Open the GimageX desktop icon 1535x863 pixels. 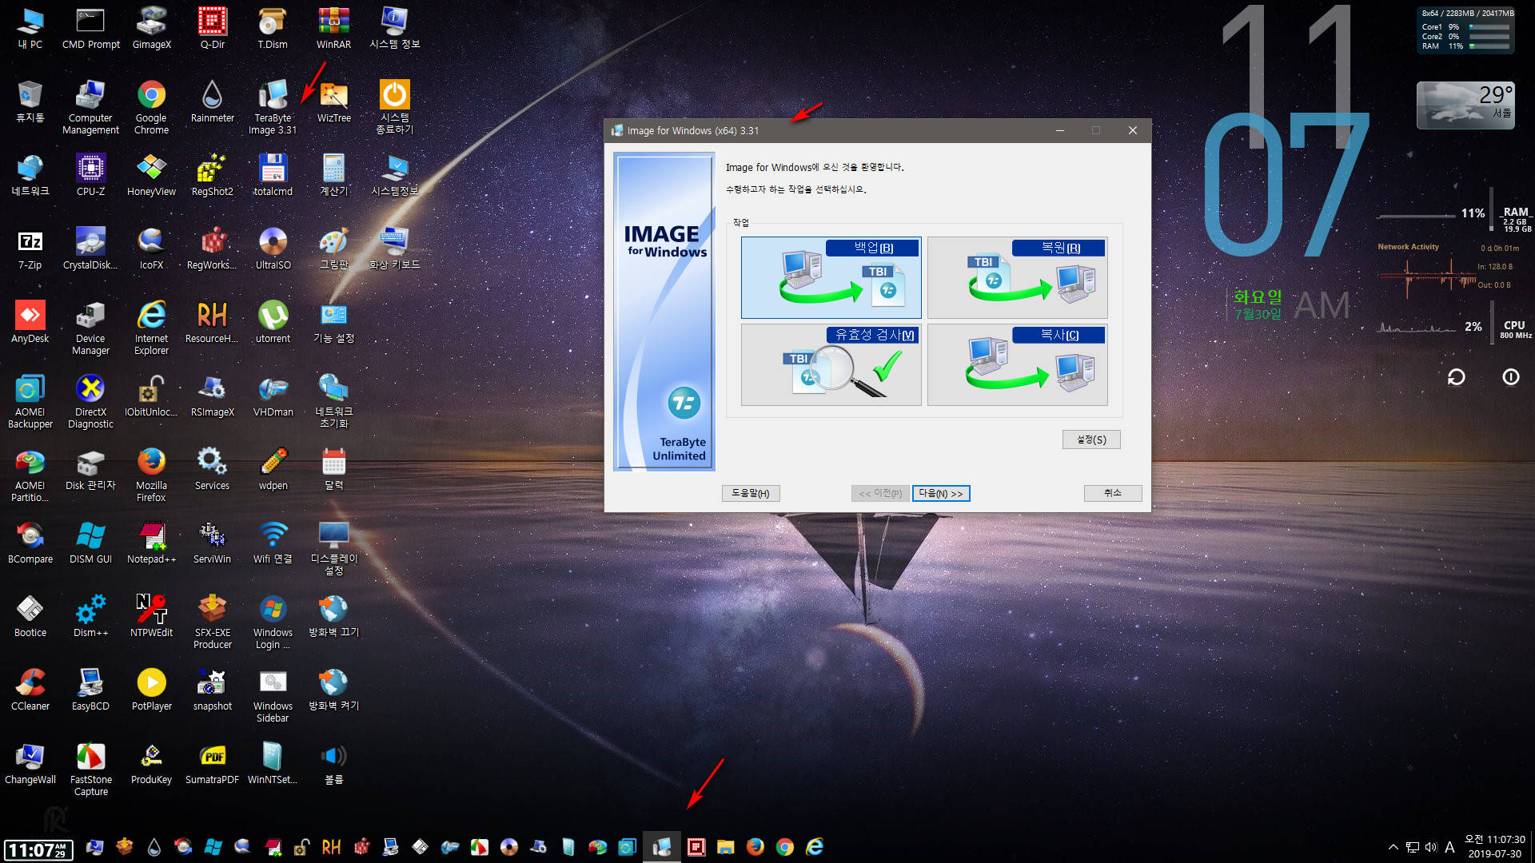point(151,29)
